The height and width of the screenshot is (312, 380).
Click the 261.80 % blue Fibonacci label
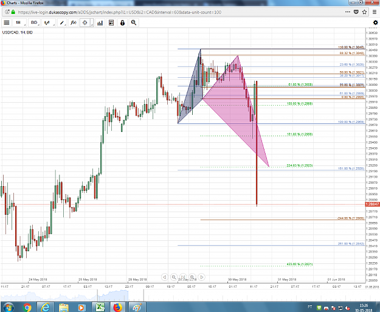pos(351,244)
